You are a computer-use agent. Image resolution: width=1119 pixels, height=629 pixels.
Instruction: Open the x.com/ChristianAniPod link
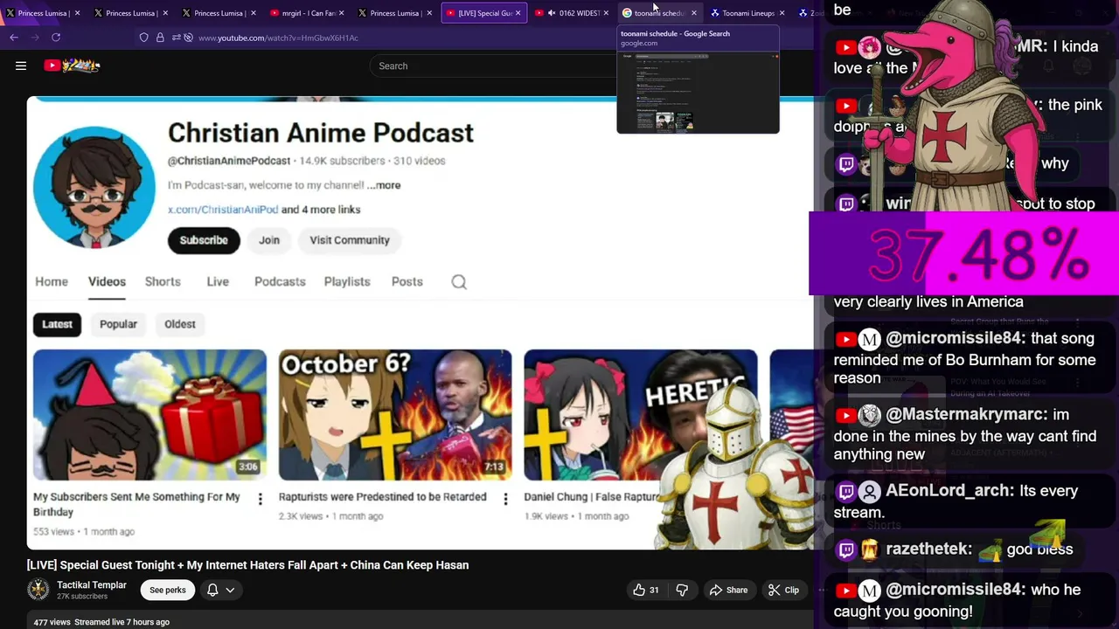223,210
